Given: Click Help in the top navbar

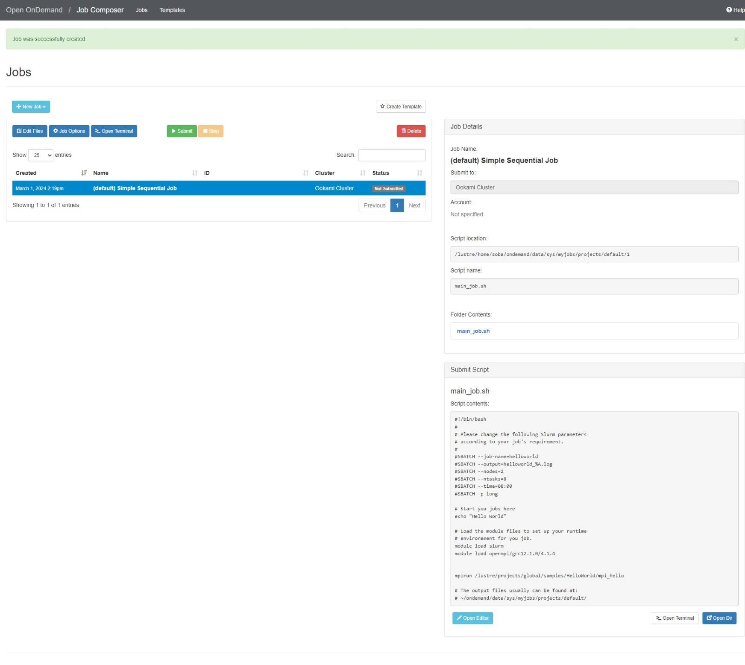Looking at the screenshot, I should [x=735, y=10].
